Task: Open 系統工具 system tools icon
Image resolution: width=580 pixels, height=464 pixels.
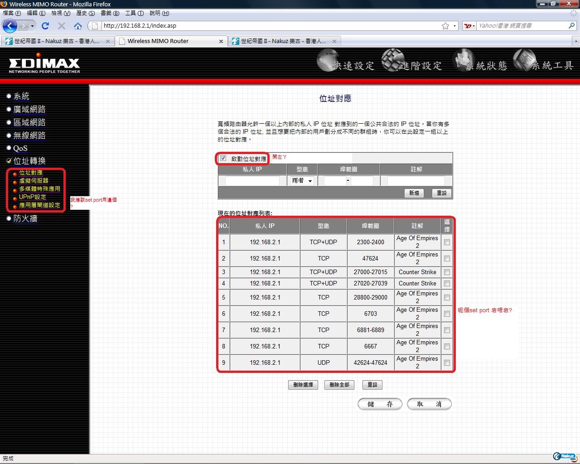Action: coord(544,61)
